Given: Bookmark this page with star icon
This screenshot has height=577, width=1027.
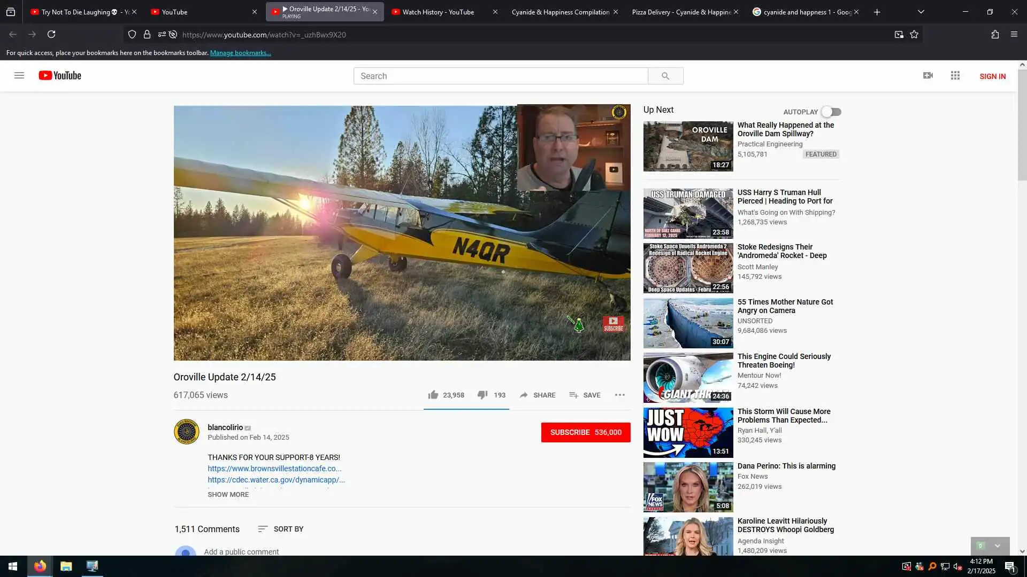Looking at the screenshot, I should [914, 34].
